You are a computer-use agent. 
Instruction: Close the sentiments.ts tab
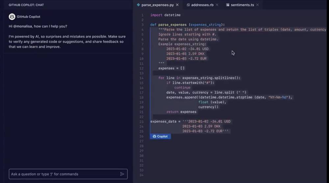258,5
